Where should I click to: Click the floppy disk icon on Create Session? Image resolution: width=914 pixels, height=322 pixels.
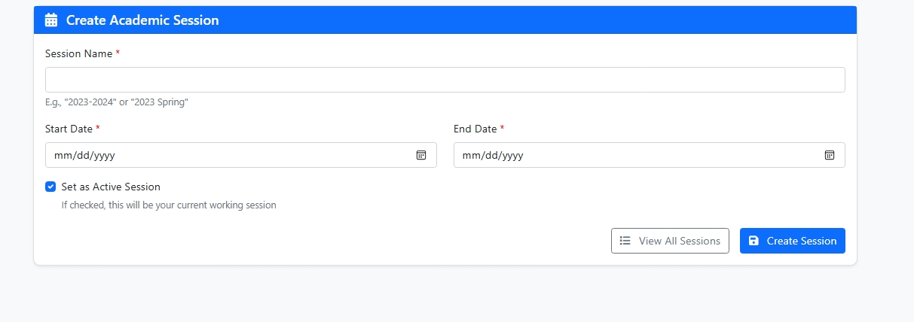(754, 241)
